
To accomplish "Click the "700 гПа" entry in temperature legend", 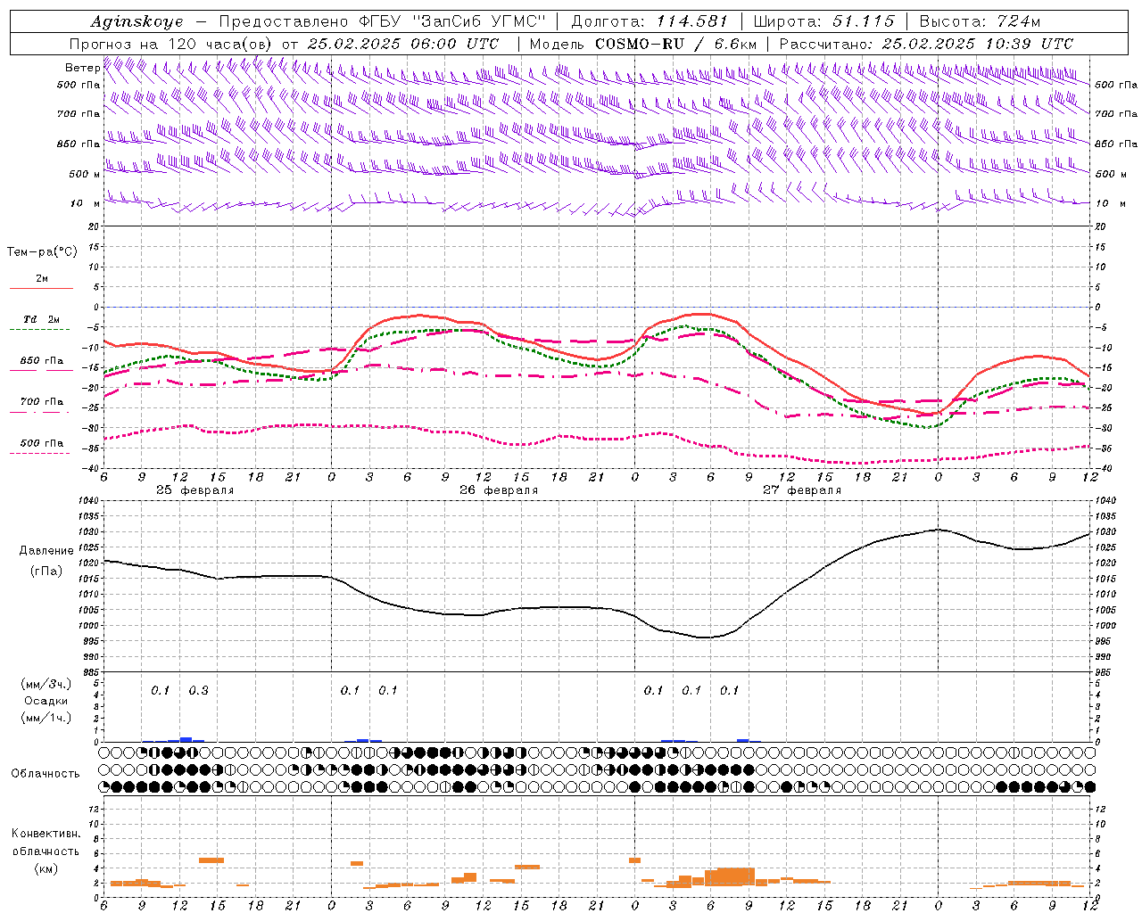I will pyautogui.click(x=42, y=402).
